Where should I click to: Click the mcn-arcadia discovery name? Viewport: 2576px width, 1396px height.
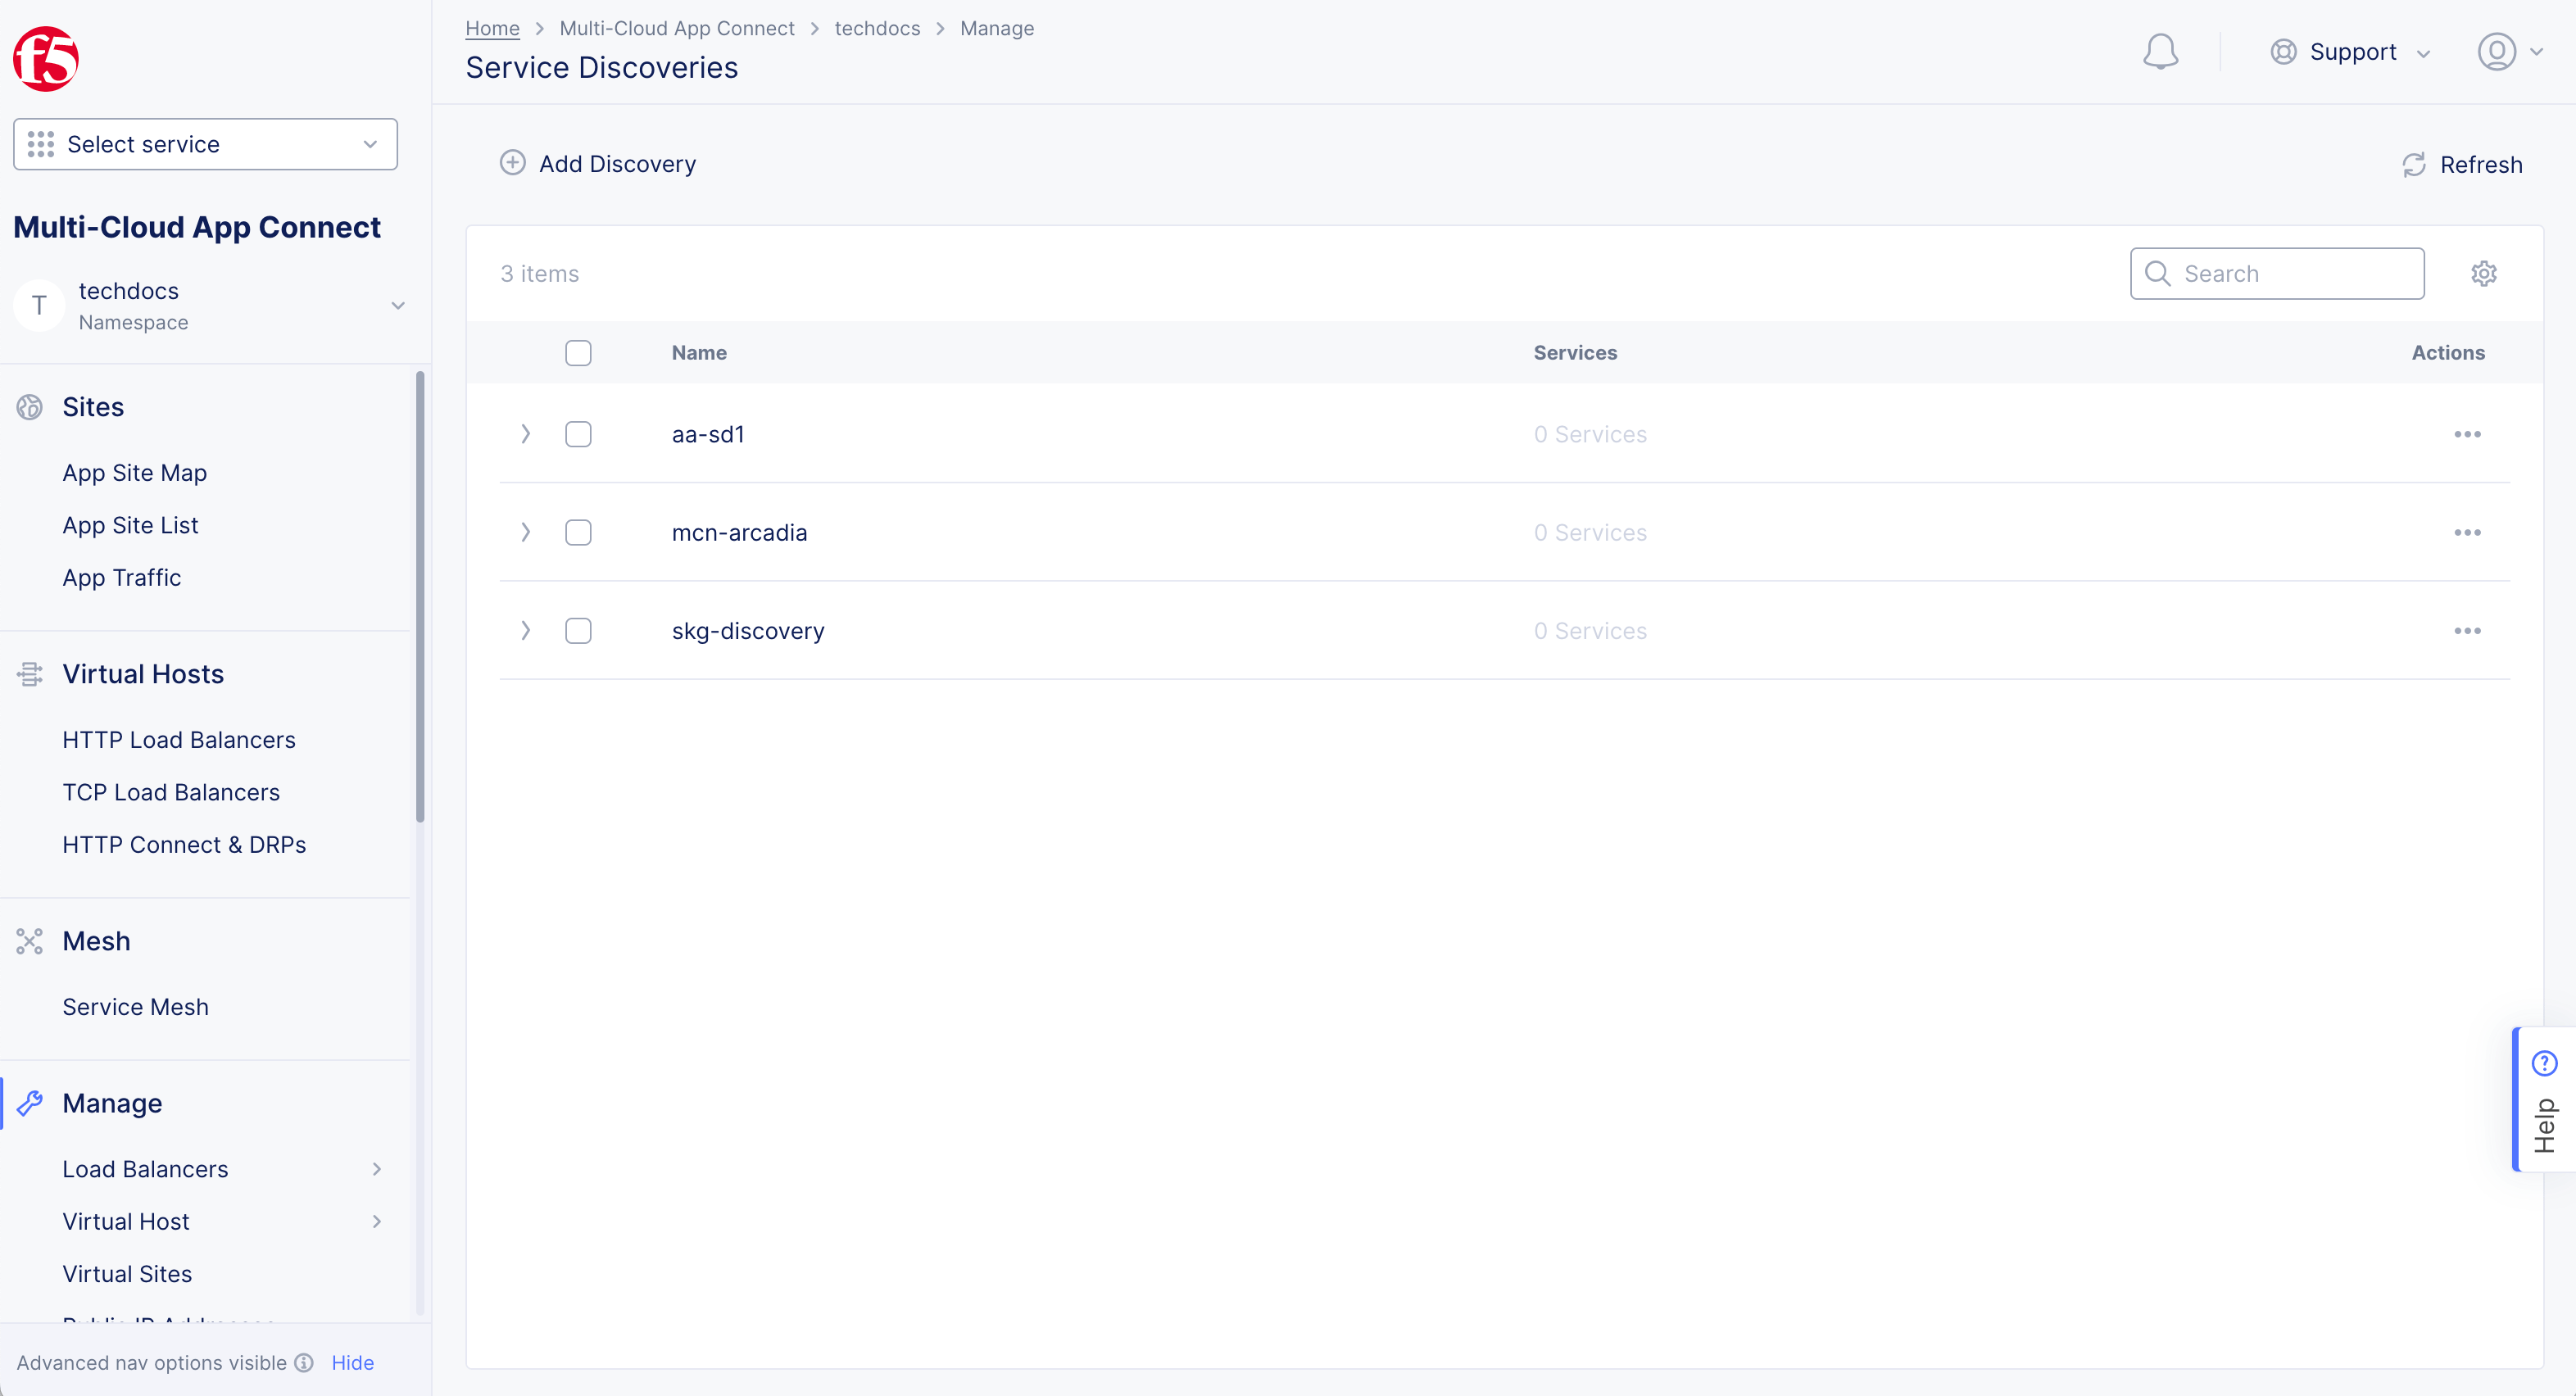(739, 532)
